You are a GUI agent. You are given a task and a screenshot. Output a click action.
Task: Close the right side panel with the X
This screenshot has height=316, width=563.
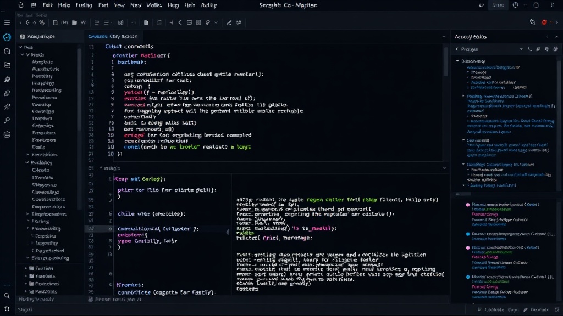pyautogui.click(x=556, y=37)
